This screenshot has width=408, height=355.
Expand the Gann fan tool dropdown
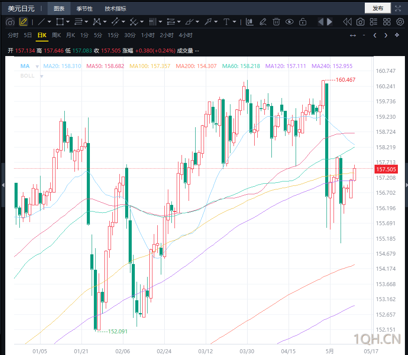[142, 22]
